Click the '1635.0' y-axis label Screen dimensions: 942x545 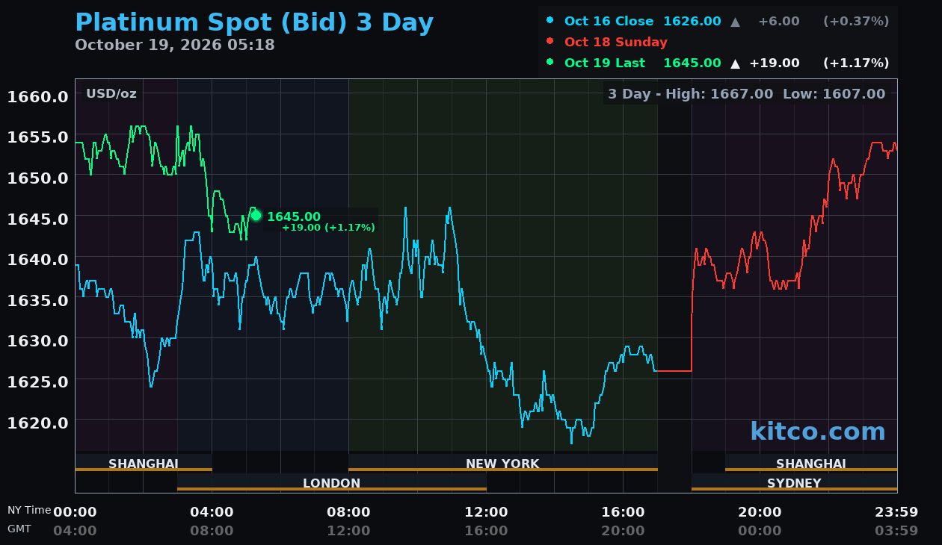(37, 300)
